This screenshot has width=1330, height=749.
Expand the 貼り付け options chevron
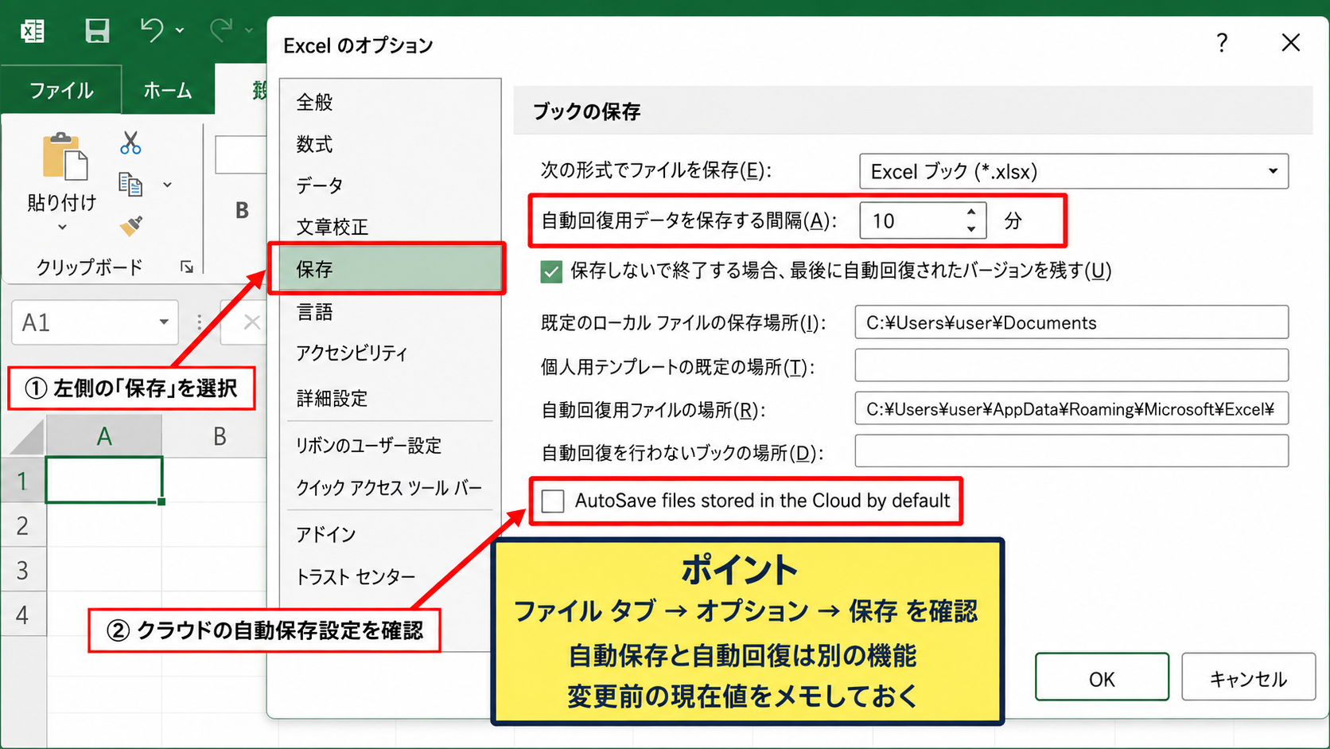pyautogui.click(x=62, y=227)
